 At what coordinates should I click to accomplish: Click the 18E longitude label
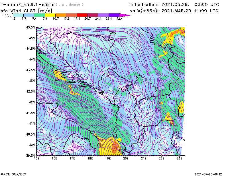pyautogui.click(x=90, y=158)
